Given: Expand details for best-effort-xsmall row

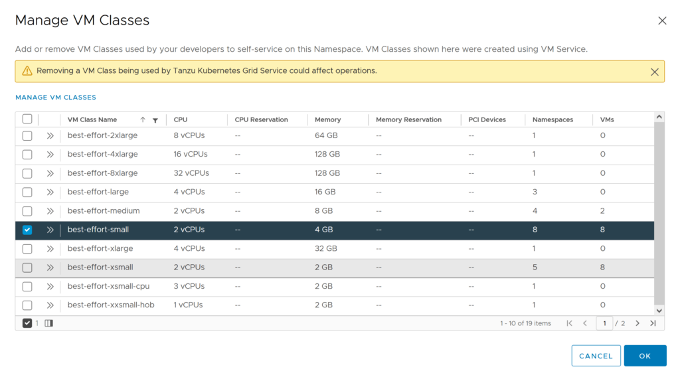Looking at the screenshot, I should (x=50, y=267).
